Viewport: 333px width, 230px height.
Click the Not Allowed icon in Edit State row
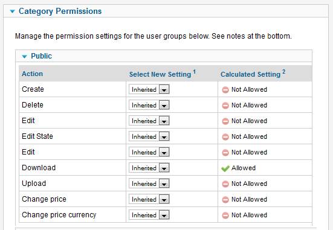coord(225,137)
